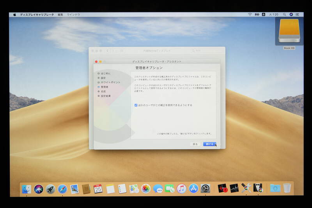Viewport: 312px width, 208px height.
Task: Open Photos pinwheel icon in Dock
Action: tap(145, 189)
